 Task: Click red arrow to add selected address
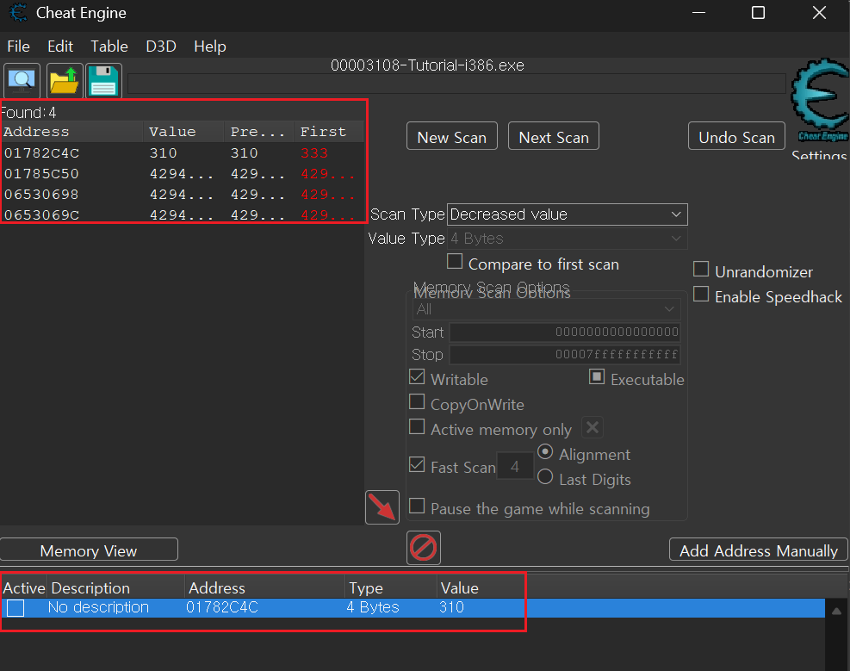(382, 507)
